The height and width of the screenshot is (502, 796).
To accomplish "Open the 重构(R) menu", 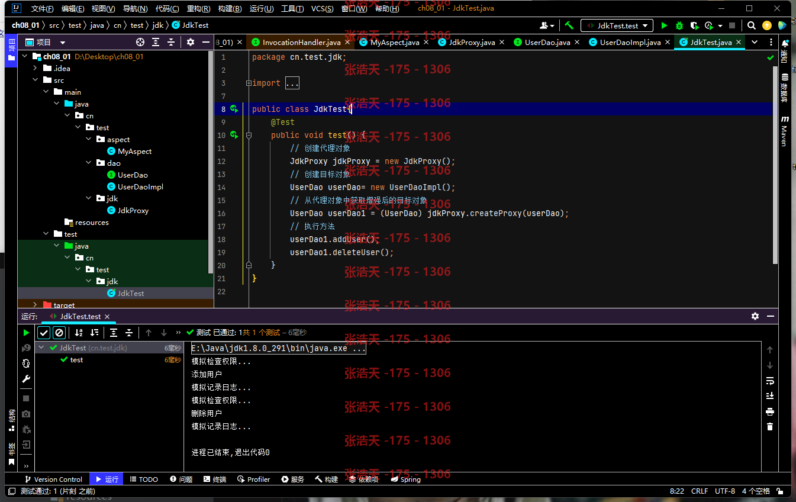I will click(198, 9).
